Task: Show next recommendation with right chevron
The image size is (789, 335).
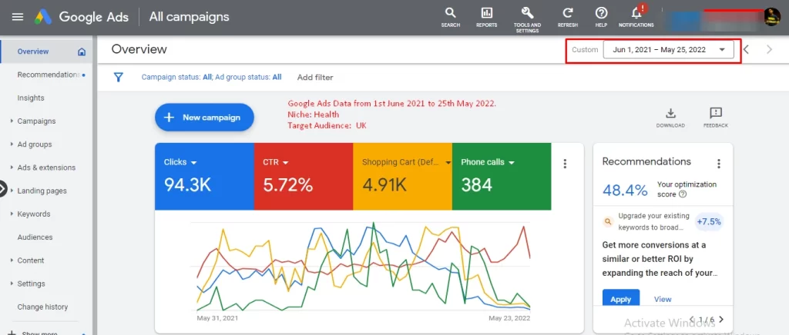Action: click(721, 320)
